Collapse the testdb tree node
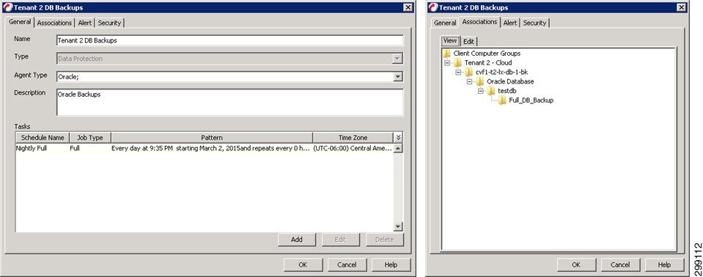The width and height of the screenshot is (703, 277). click(x=481, y=91)
